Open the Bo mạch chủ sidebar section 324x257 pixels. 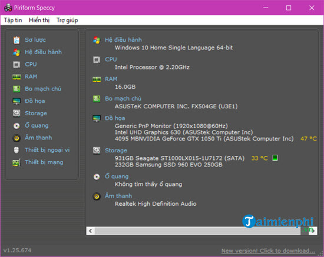tap(43, 89)
